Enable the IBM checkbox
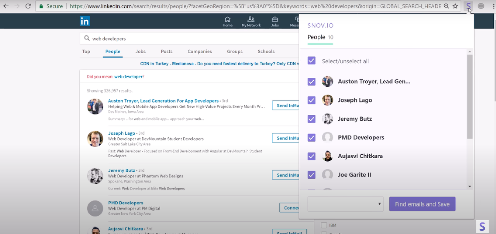This screenshot has width=496, height=234. pyautogui.click(x=324, y=225)
